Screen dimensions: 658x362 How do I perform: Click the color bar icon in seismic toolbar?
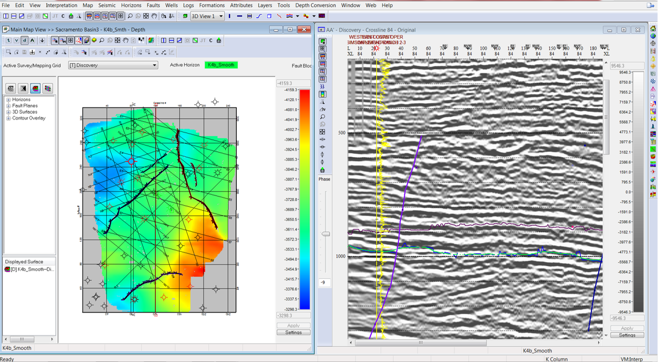click(x=322, y=94)
